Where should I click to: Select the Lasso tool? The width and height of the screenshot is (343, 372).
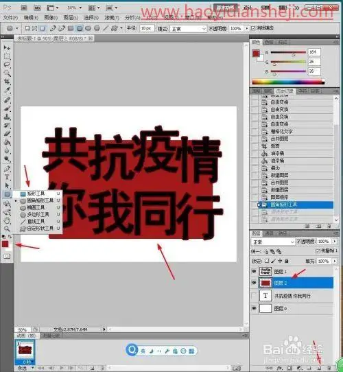[x=7, y=65]
